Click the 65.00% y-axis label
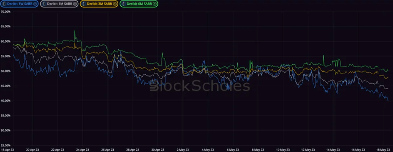Screen dimensions: 393x152 (x=6, y=26)
